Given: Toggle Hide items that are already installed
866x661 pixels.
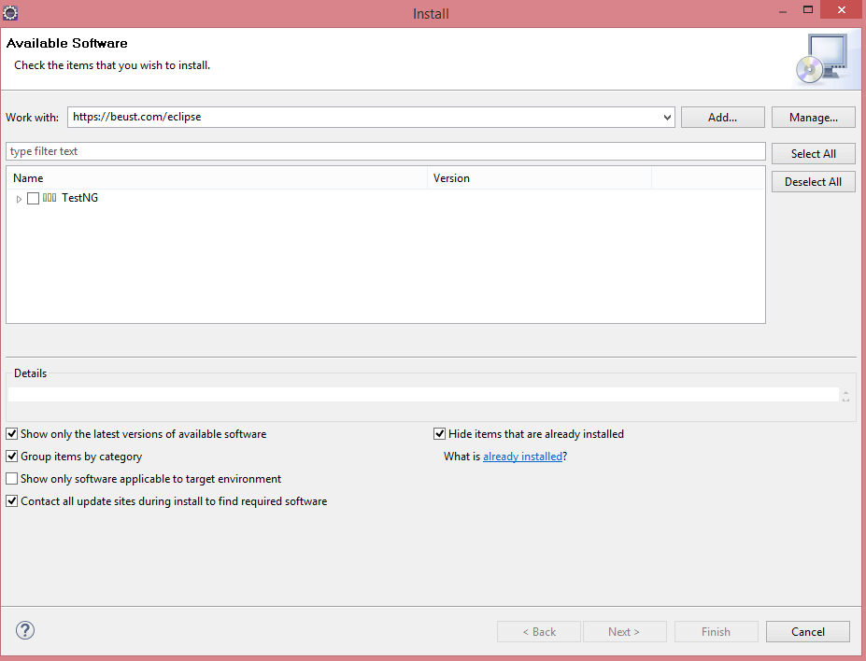Looking at the screenshot, I should pos(440,434).
